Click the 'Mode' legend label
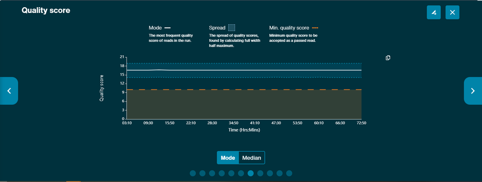Viewport: 482px width, 182px height. (x=155, y=28)
